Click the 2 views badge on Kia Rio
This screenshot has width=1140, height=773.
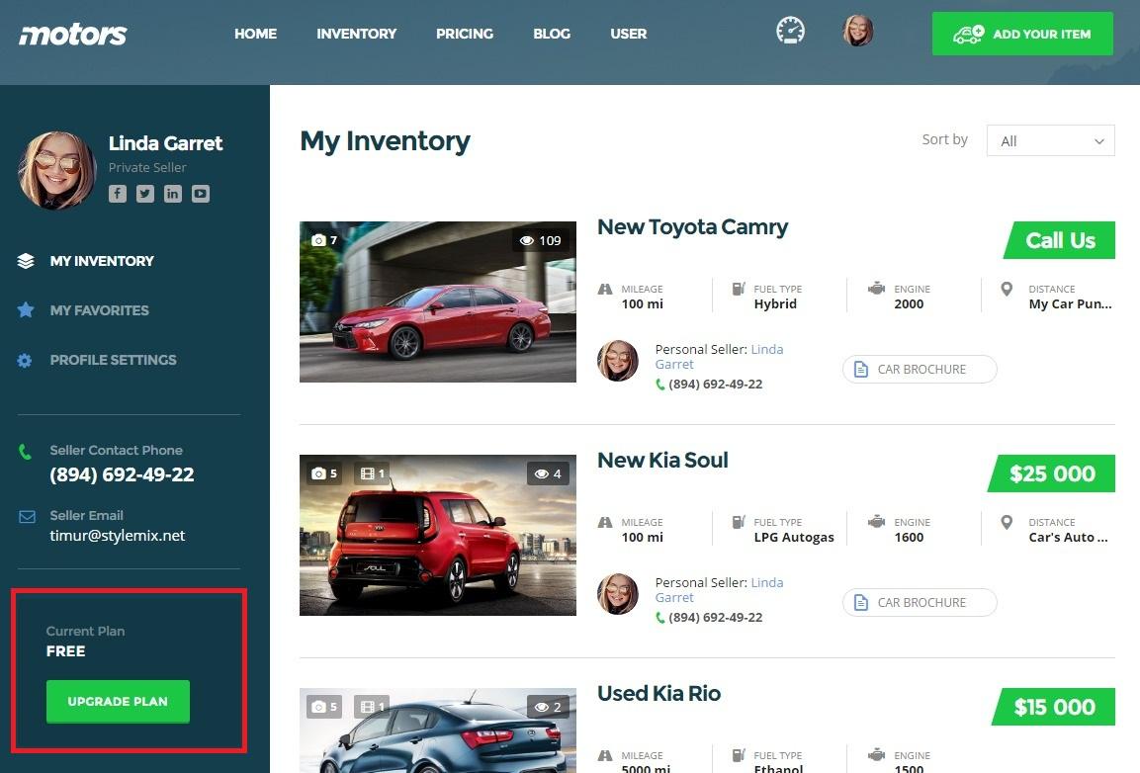548,707
